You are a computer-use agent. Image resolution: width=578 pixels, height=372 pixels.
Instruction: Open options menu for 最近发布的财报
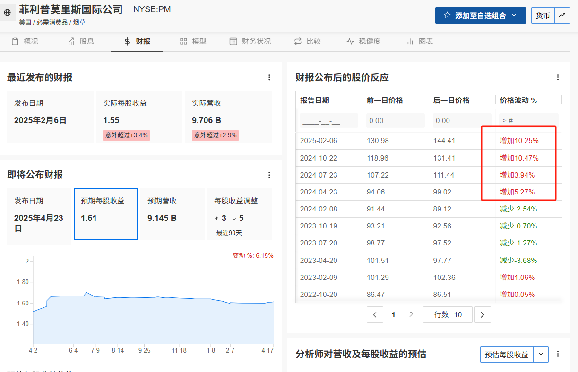(x=269, y=77)
